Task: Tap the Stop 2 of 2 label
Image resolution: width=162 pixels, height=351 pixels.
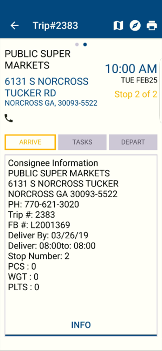Action: pyautogui.click(x=136, y=94)
